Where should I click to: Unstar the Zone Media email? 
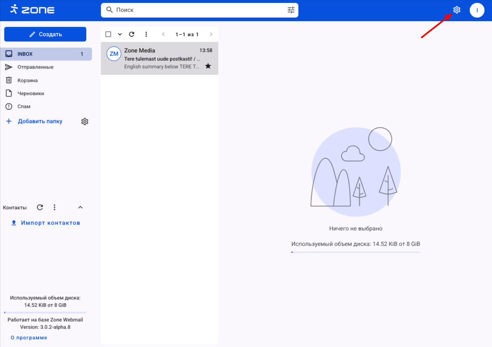coord(208,66)
